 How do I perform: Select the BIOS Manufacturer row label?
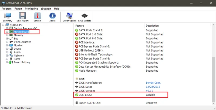(x=90, y=83)
